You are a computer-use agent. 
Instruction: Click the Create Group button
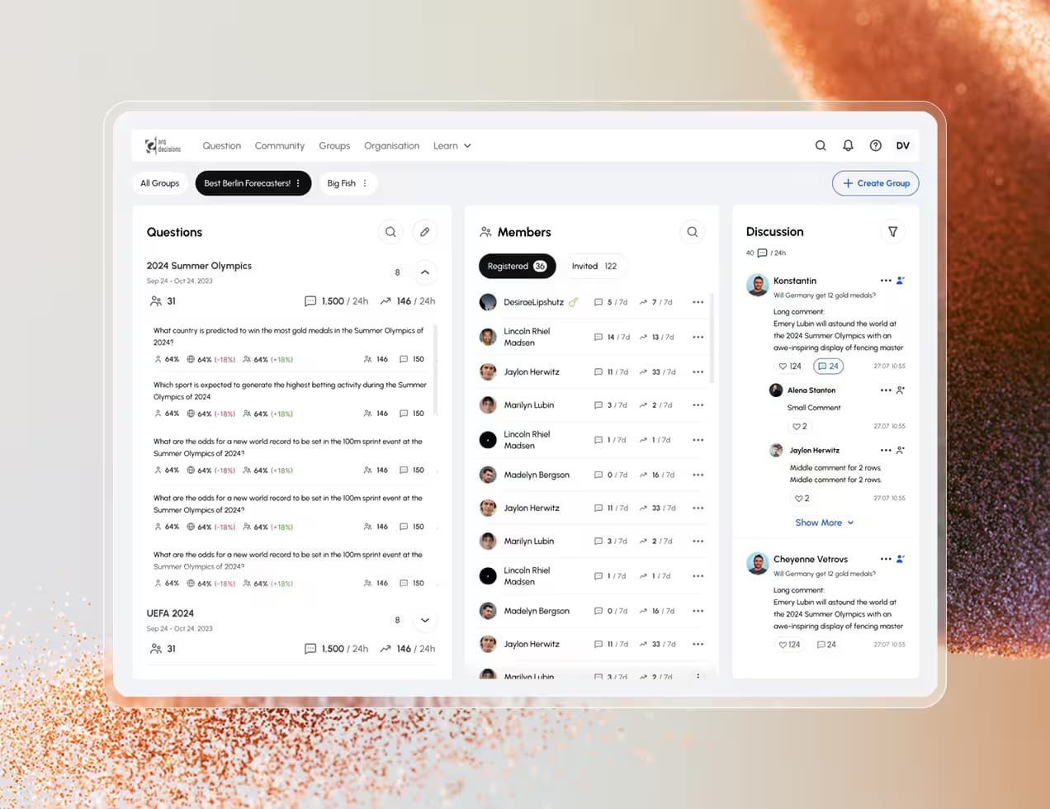coord(876,183)
